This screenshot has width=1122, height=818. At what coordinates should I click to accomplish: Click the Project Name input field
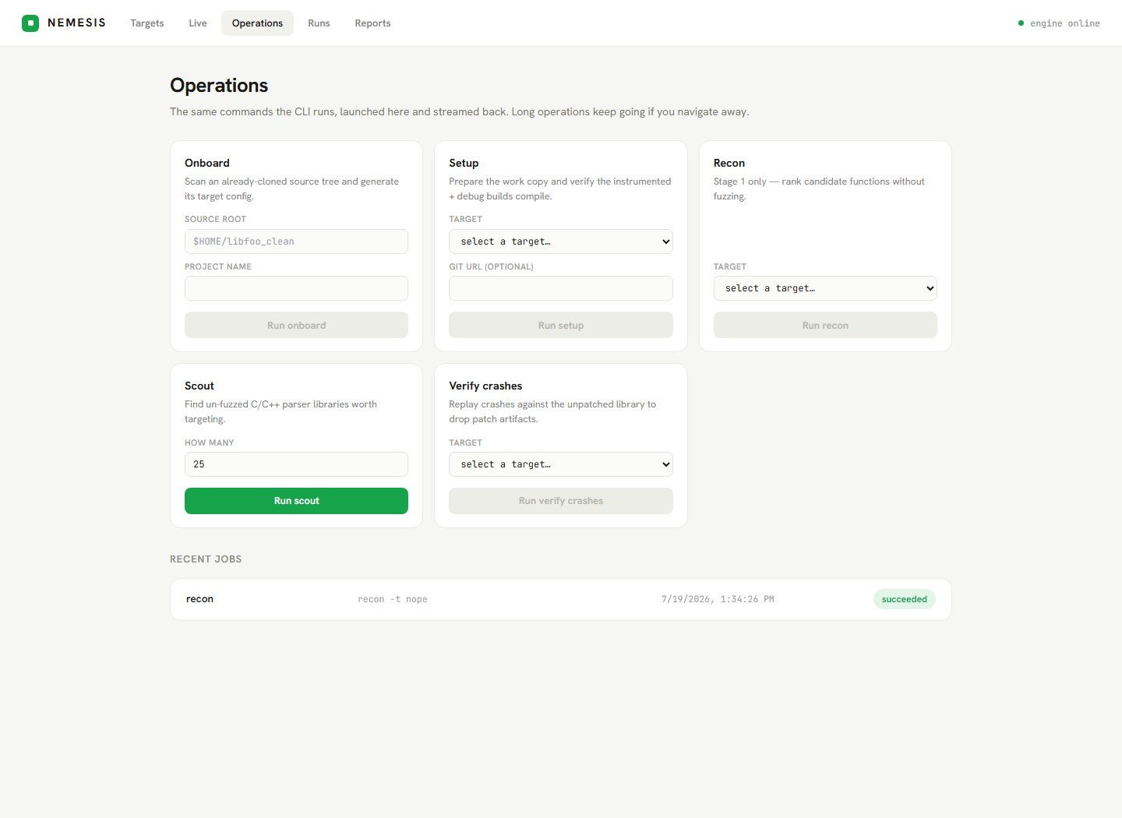tap(296, 288)
